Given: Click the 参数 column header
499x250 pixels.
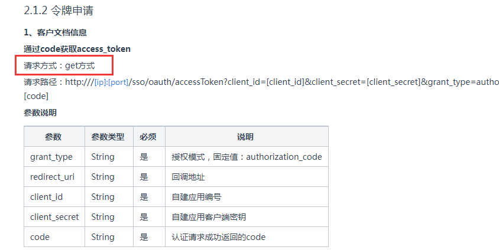Looking at the screenshot, I should click(x=54, y=137).
